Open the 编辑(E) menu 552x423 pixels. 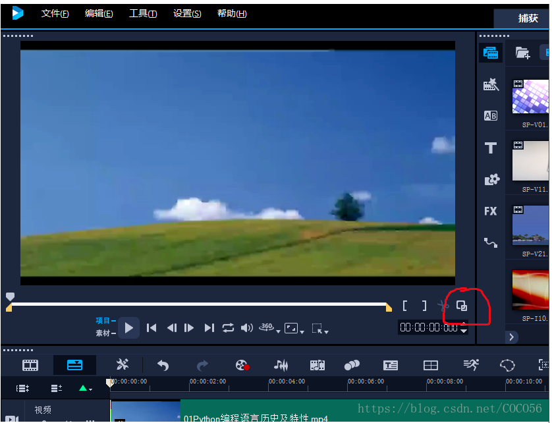pyautogui.click(x=99, y=14)
